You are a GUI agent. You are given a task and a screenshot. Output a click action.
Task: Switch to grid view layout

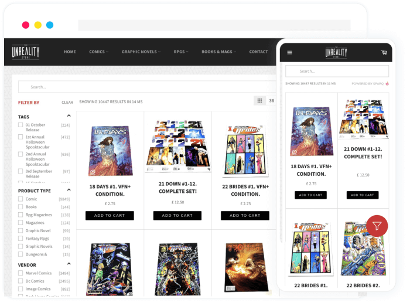click(x=259, y=101)
